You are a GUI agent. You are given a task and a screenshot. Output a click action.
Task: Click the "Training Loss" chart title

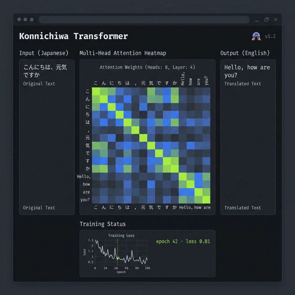121,236
